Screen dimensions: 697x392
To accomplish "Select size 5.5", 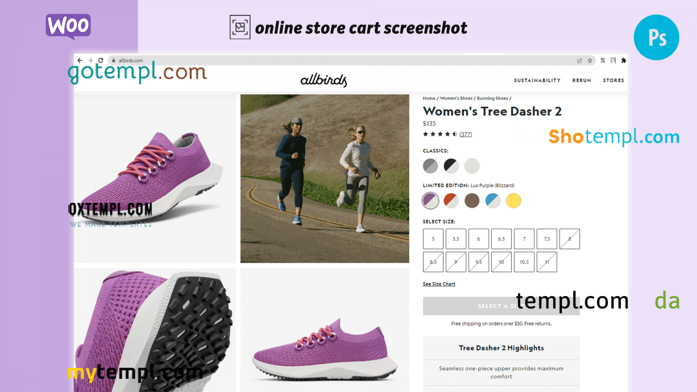I will click(456, 239).
